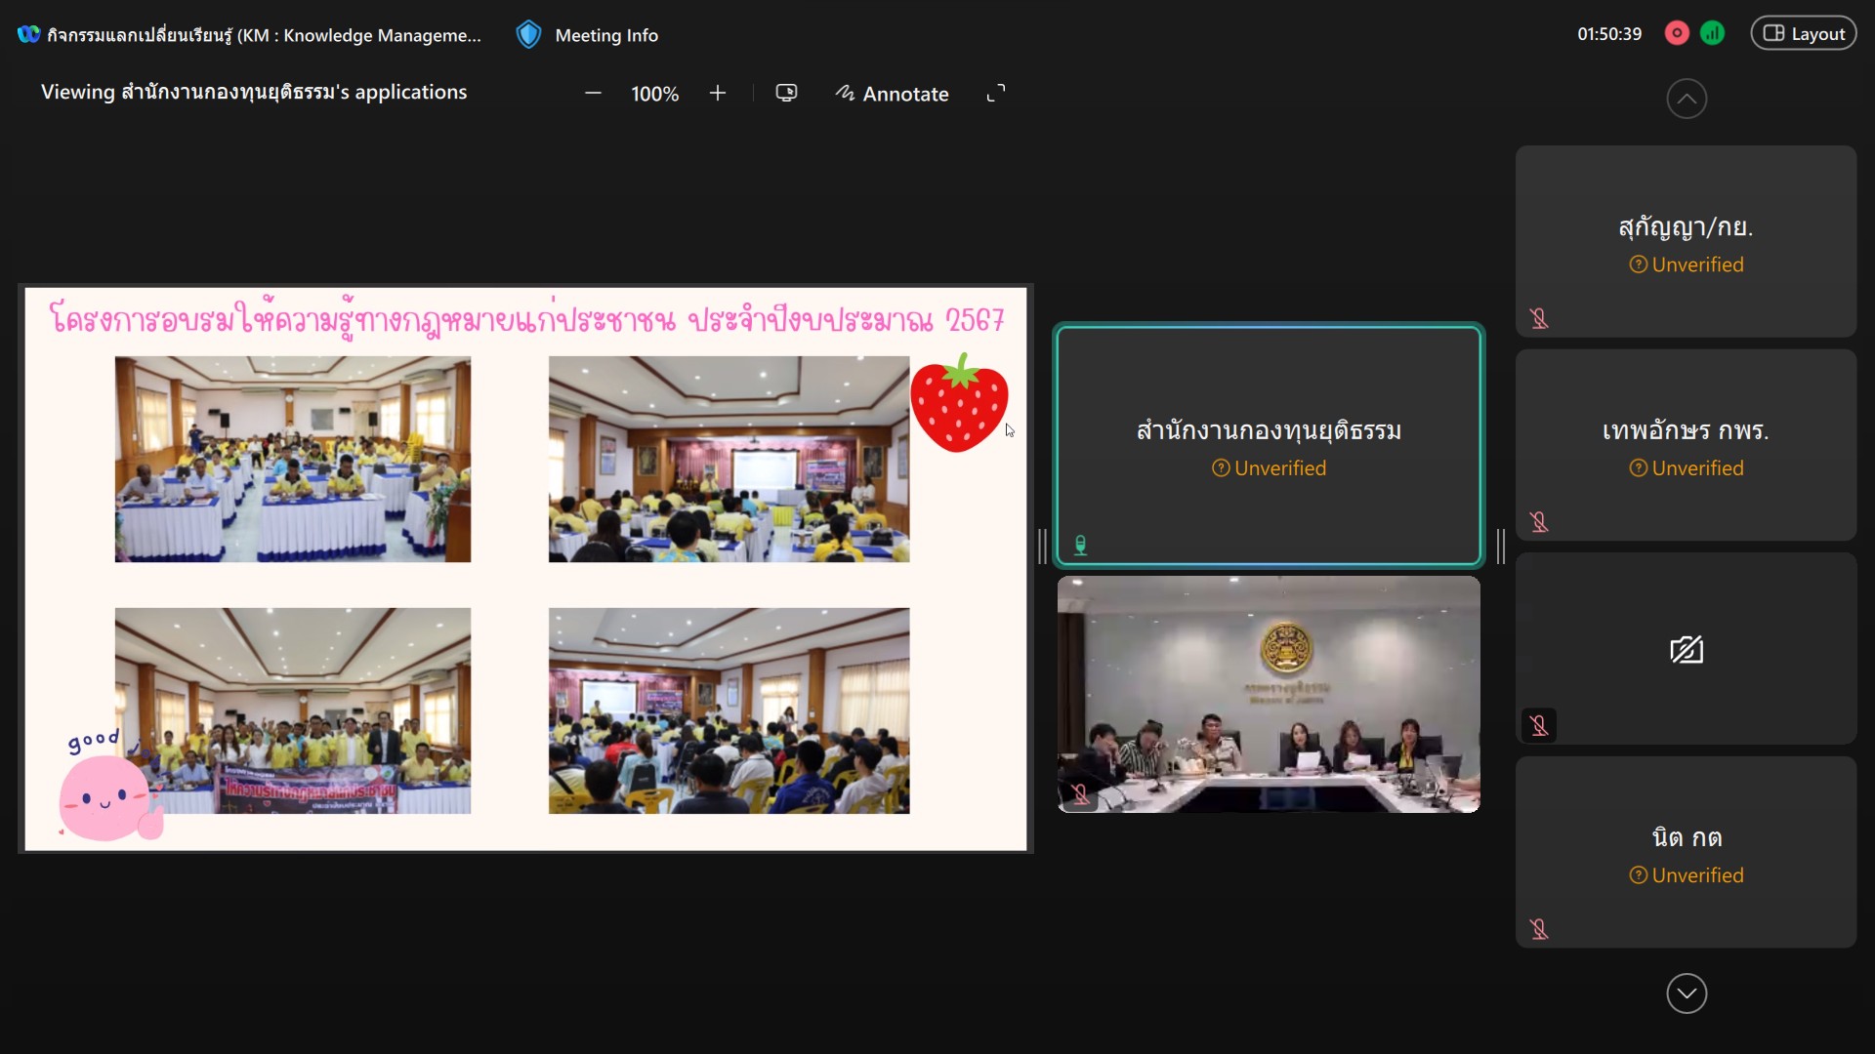Click muted mic icon on นิด กต tile
Viewport: 1875px width, 1054px height.
point(1539,929)
